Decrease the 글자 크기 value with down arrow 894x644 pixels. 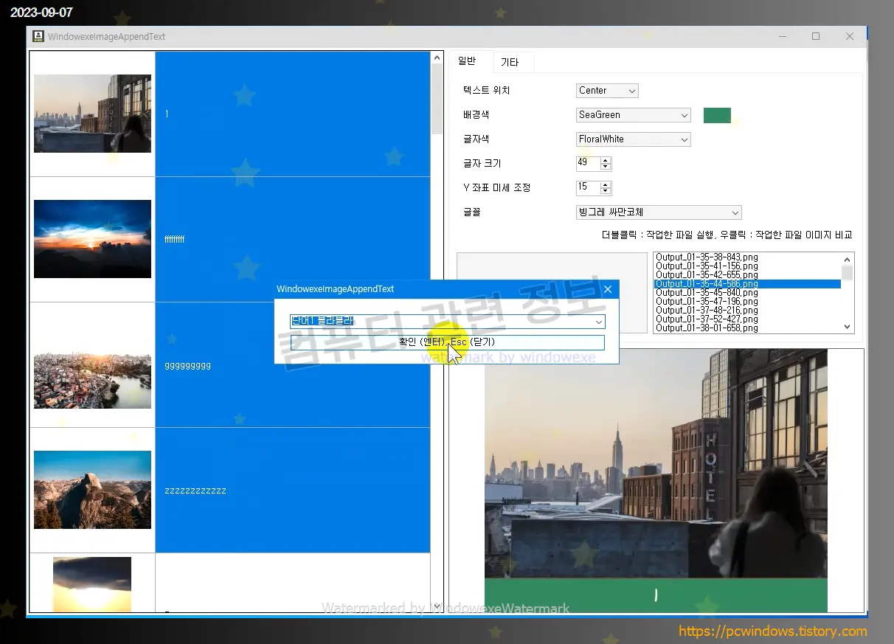tap(606, 167)
